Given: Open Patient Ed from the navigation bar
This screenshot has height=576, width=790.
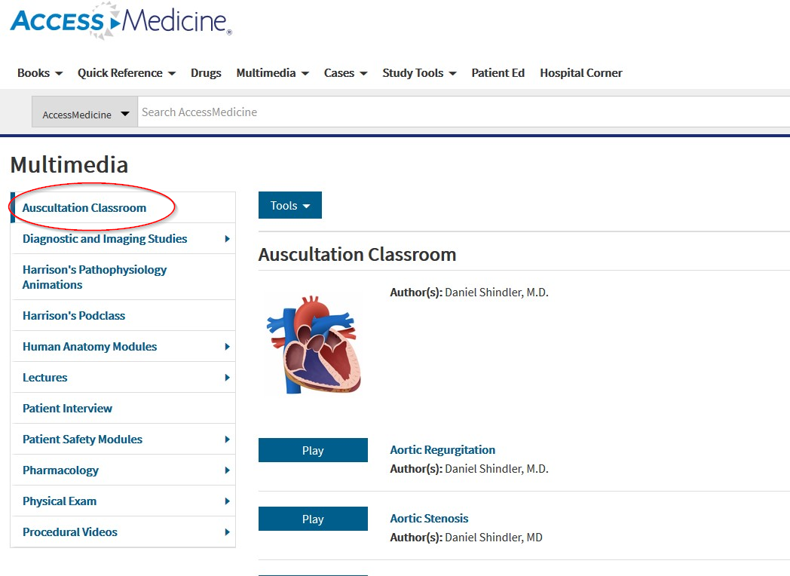Looking at the screenshot, I should coord(498,72).
